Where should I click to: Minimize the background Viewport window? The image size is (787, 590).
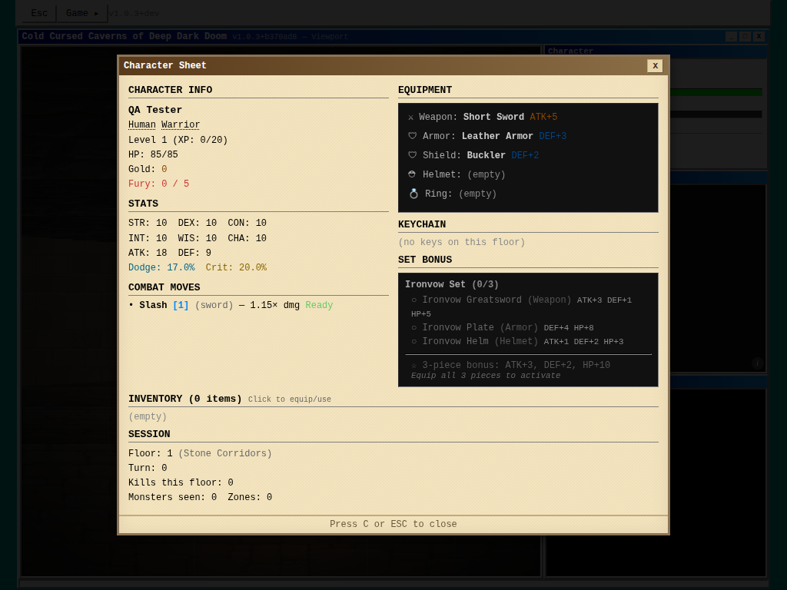pyautogui.click(x=732, y=37)
